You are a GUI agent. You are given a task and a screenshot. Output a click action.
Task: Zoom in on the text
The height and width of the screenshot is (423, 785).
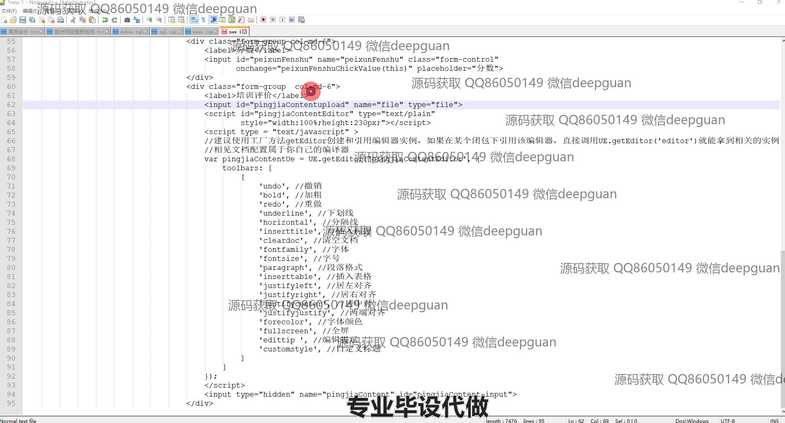(x=149, y=20)
